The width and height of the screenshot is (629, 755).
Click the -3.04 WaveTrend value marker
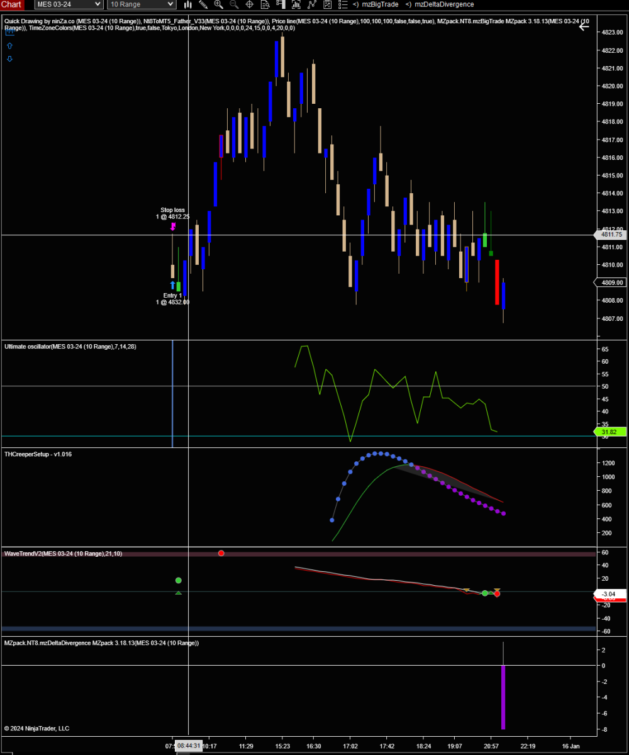[x=611, y=594]
